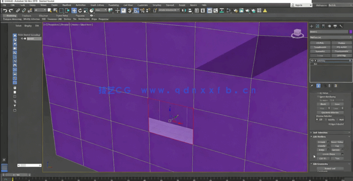
Task: Activate the Select and Move tool
Action: click(74, 11)
